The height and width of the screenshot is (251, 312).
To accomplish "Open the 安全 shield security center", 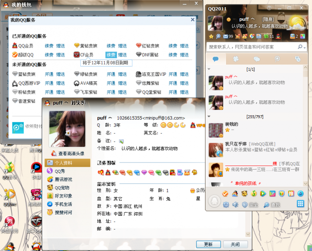I will click(x=250, y=205).
